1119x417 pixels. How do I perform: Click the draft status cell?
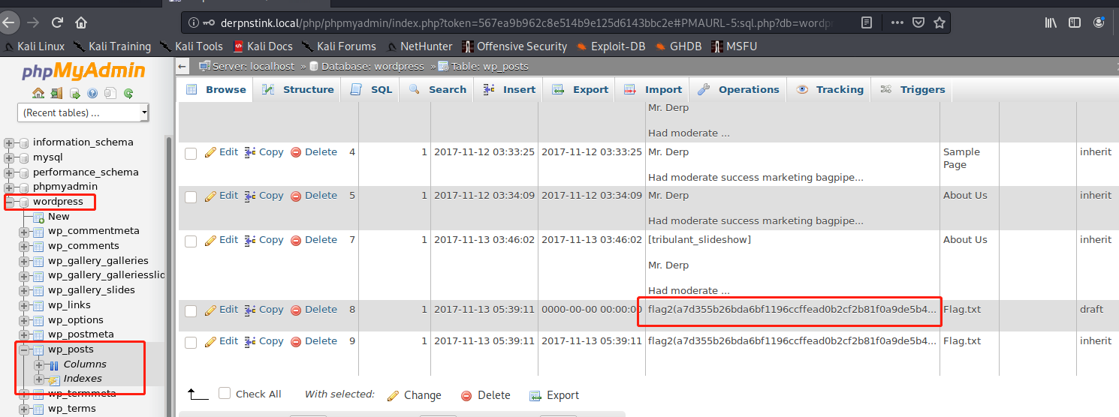point(1091,309)
